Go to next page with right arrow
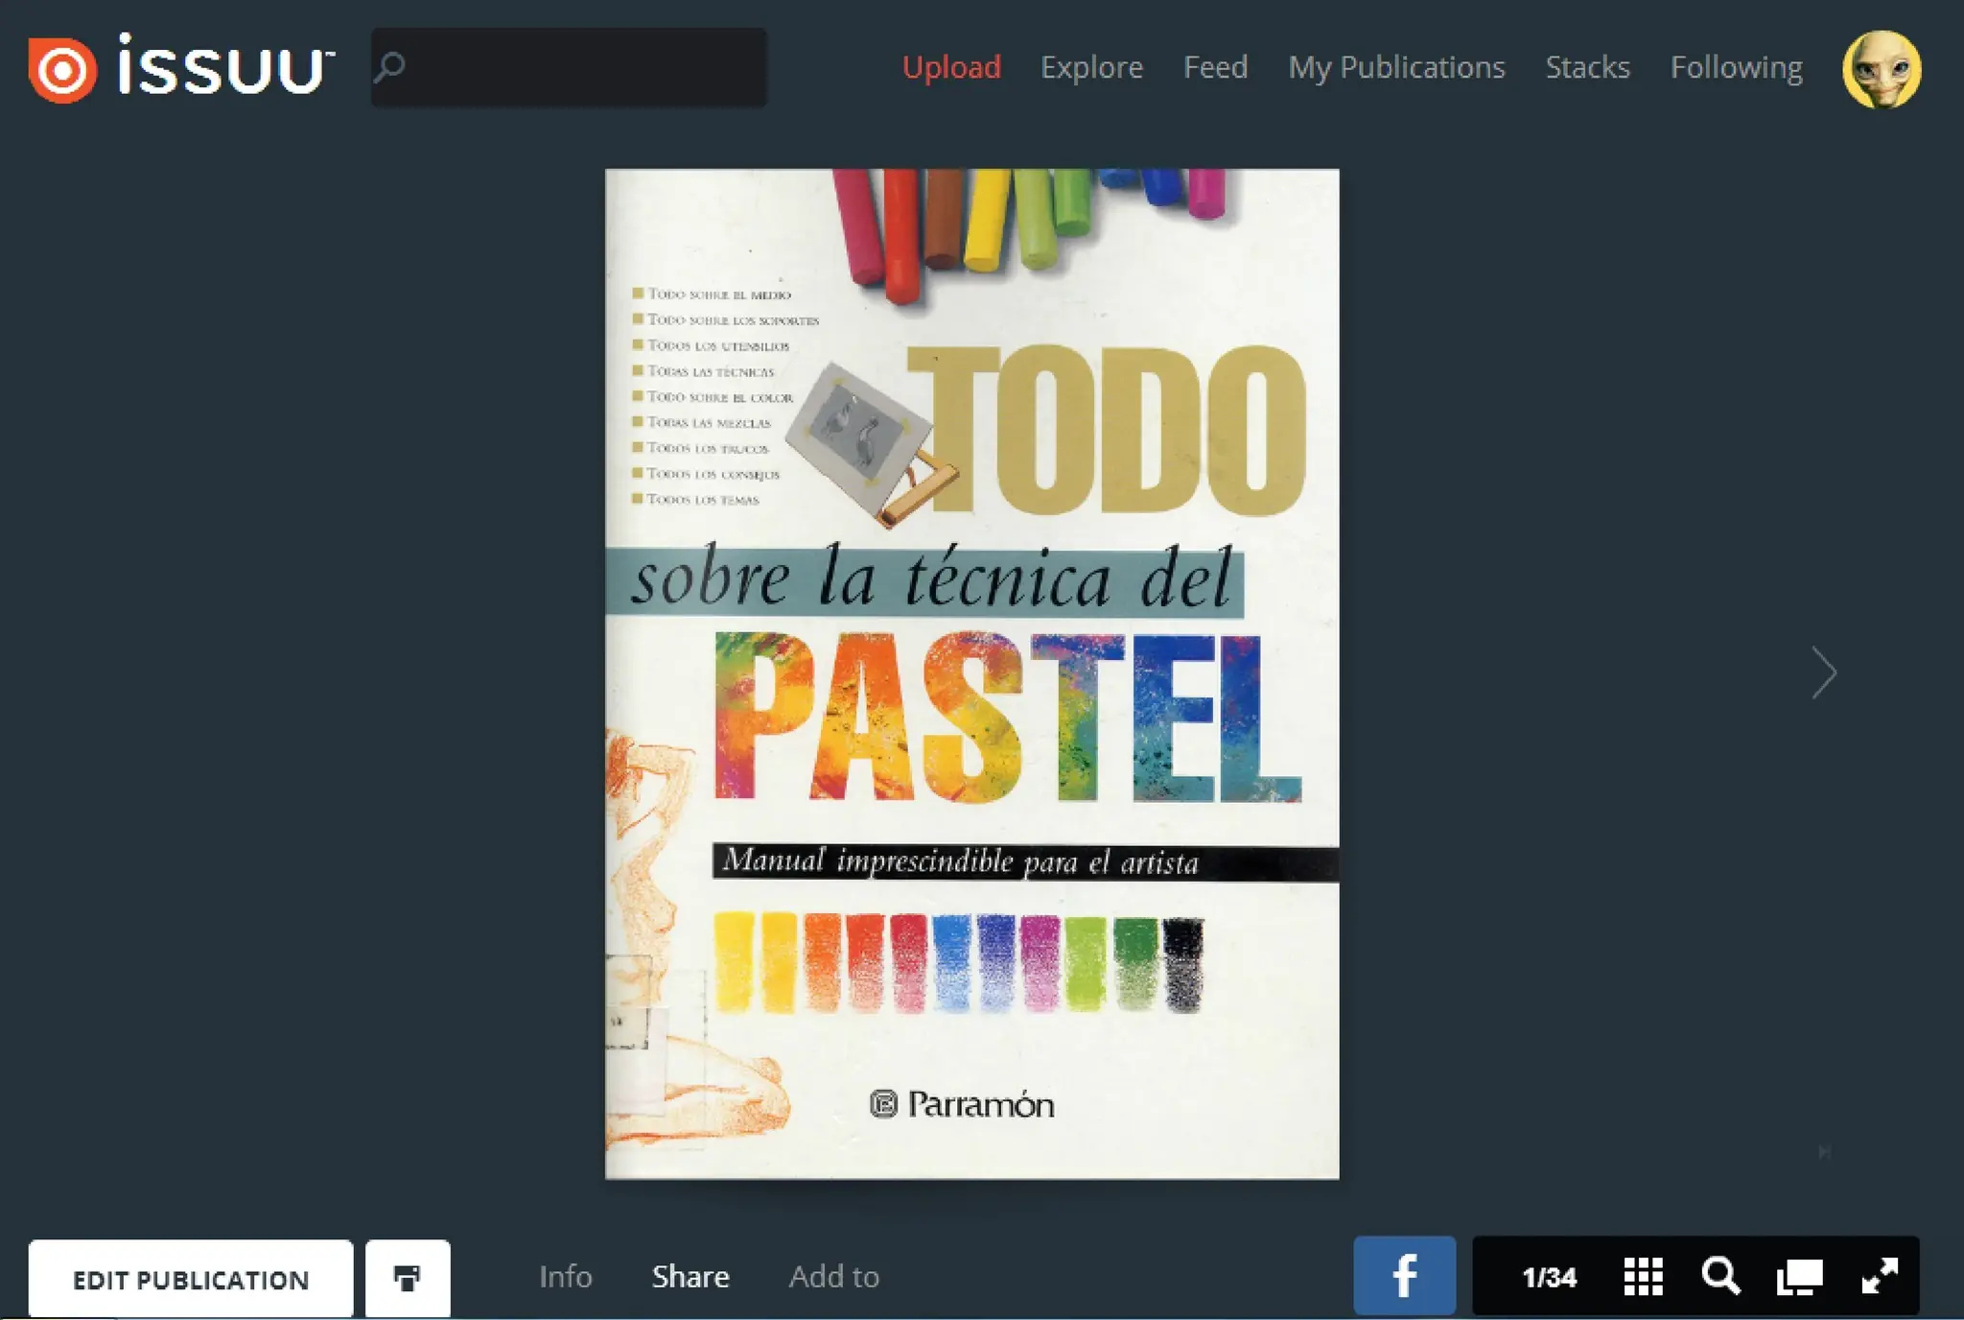This screenshot has width=1964, height=1320. tap(1824, 672)
